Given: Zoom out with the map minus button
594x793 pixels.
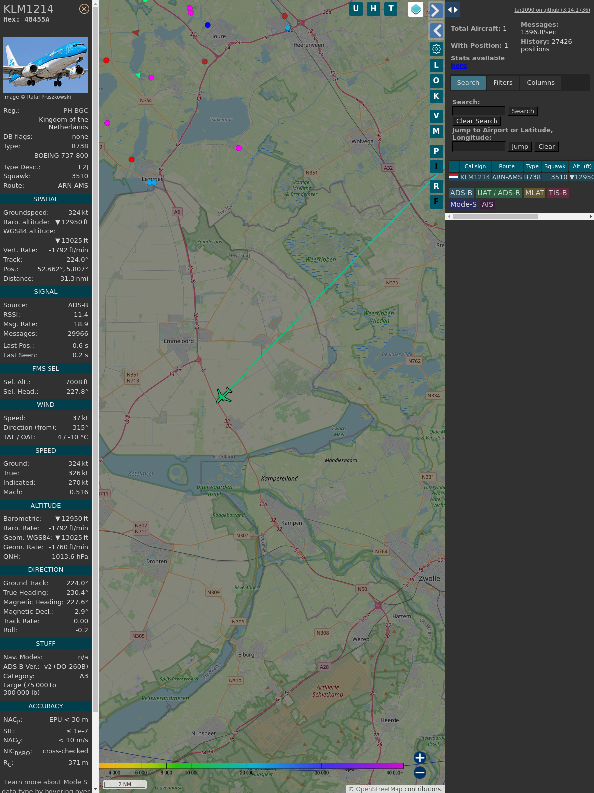Looking at the screenshot, I should [420, 772].
